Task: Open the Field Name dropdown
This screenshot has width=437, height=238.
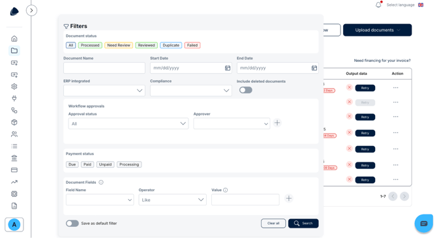Action: point(100,200)
